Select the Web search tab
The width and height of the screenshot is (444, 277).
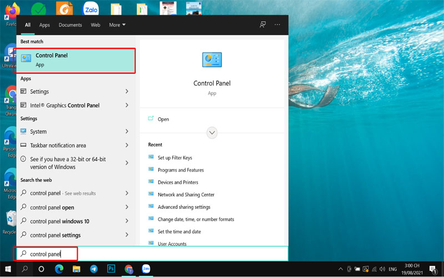pos(95,25)
